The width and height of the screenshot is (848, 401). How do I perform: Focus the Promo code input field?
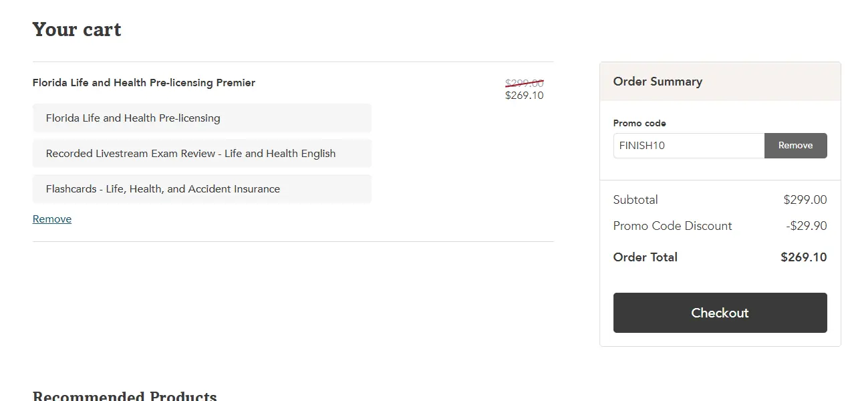point(688,146)
